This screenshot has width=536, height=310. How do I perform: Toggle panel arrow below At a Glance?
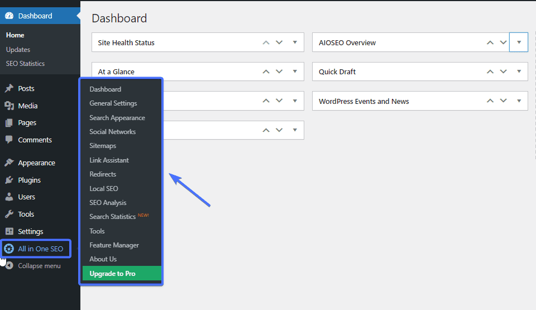(x=295, y=101)
